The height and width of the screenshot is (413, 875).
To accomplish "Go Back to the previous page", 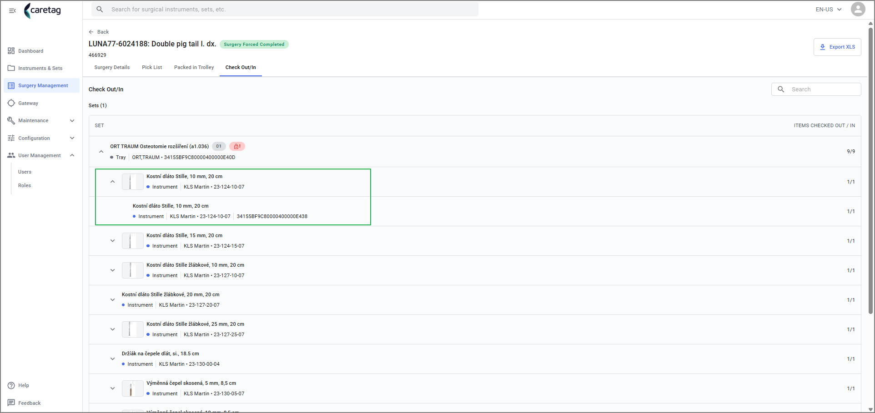I will click(x=99, y=32).
